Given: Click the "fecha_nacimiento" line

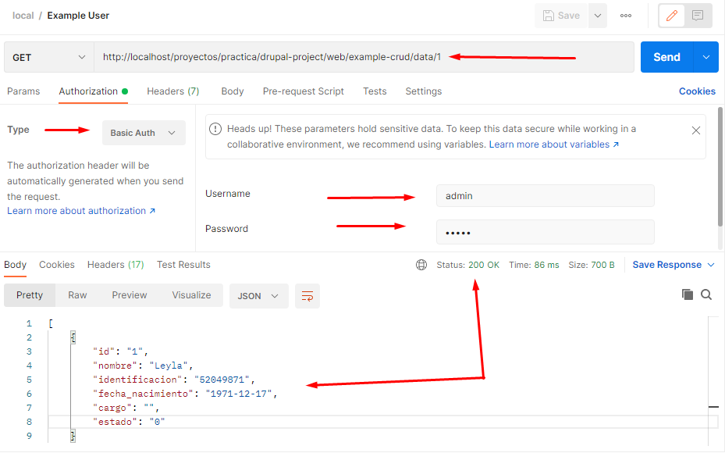Looking at the screenshot, I should [185, 394].
